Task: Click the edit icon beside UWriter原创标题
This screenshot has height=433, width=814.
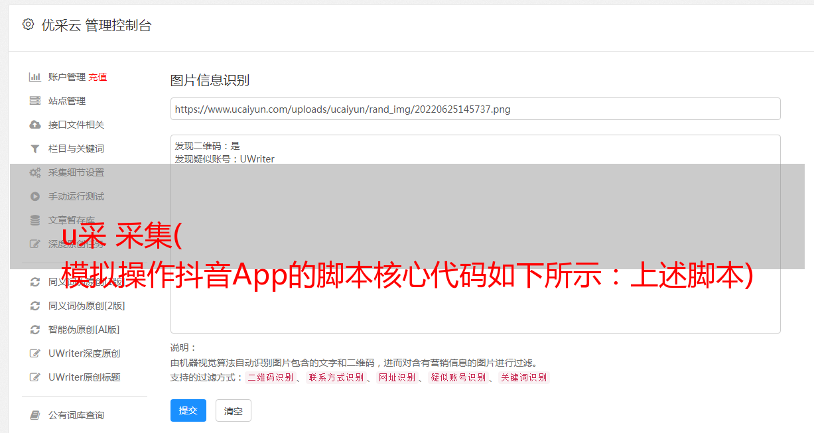Action: (35, 377)
